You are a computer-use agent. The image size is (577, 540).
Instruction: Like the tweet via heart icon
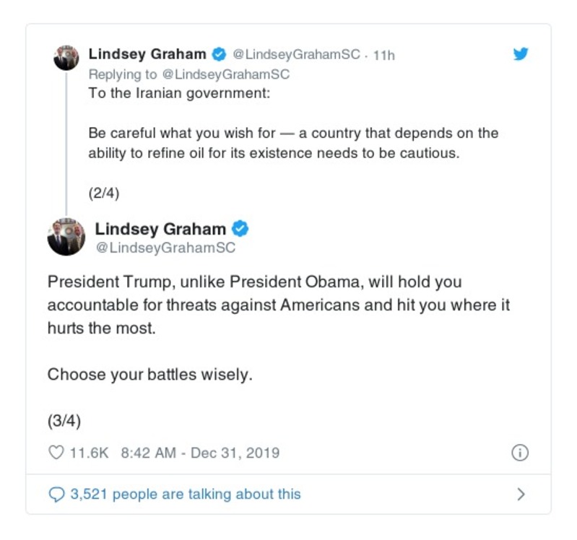(x=56, y=453)
